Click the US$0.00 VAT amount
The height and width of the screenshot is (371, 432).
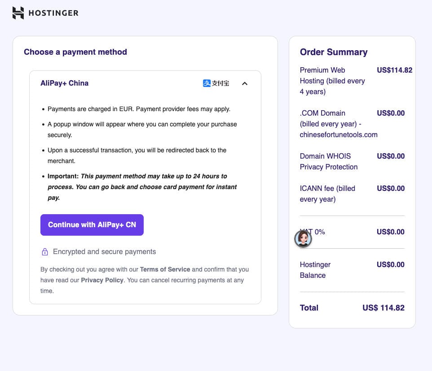(391, 232)
